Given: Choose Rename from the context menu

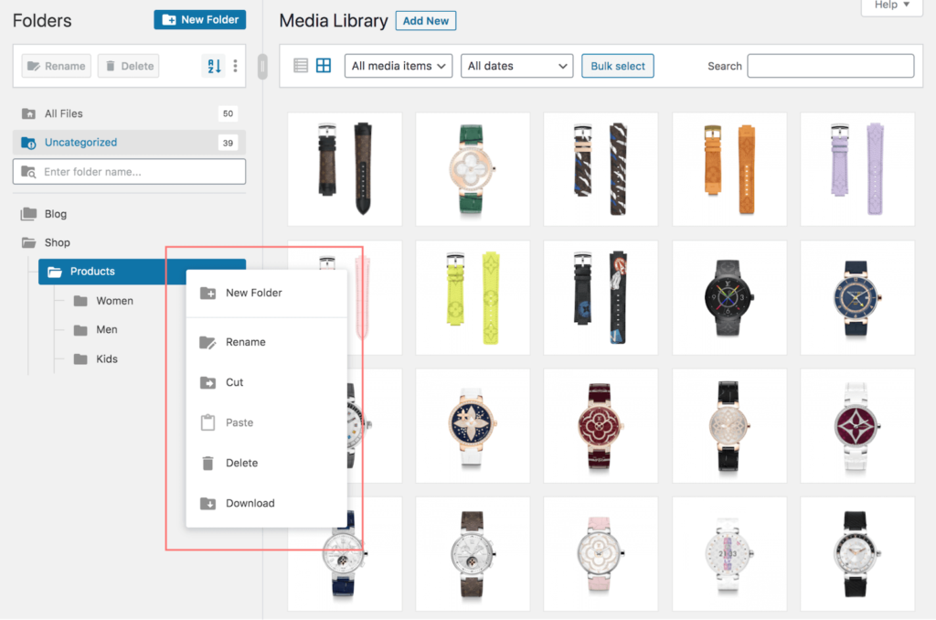Looking at the screenshot, I should point(245,342).
